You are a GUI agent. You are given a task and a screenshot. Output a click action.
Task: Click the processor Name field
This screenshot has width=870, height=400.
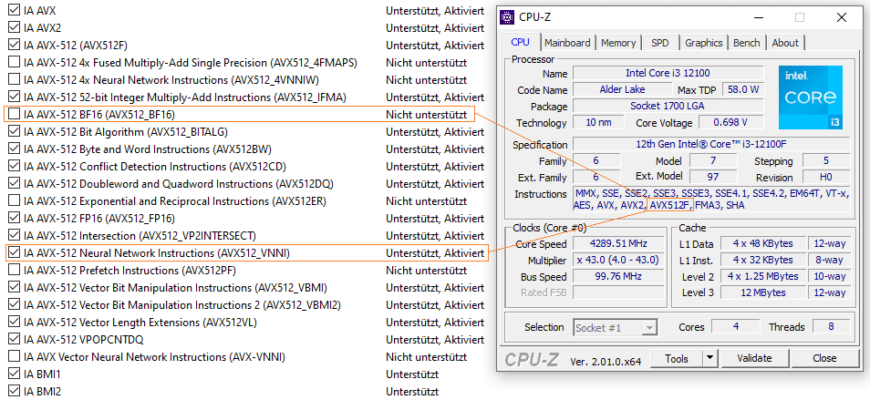point(668,73)
